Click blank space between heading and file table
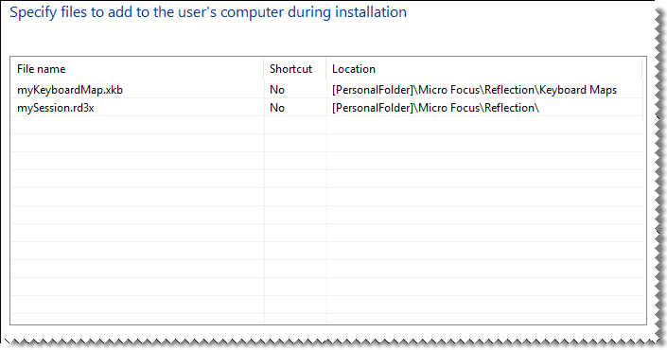667x350 pixels. coord(327,39)
